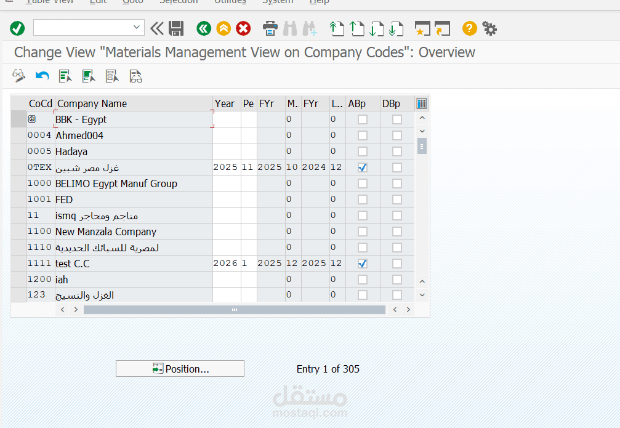Select all entries using Select All icon
This screenshot has width=620, height=428.
pos(65,76)
